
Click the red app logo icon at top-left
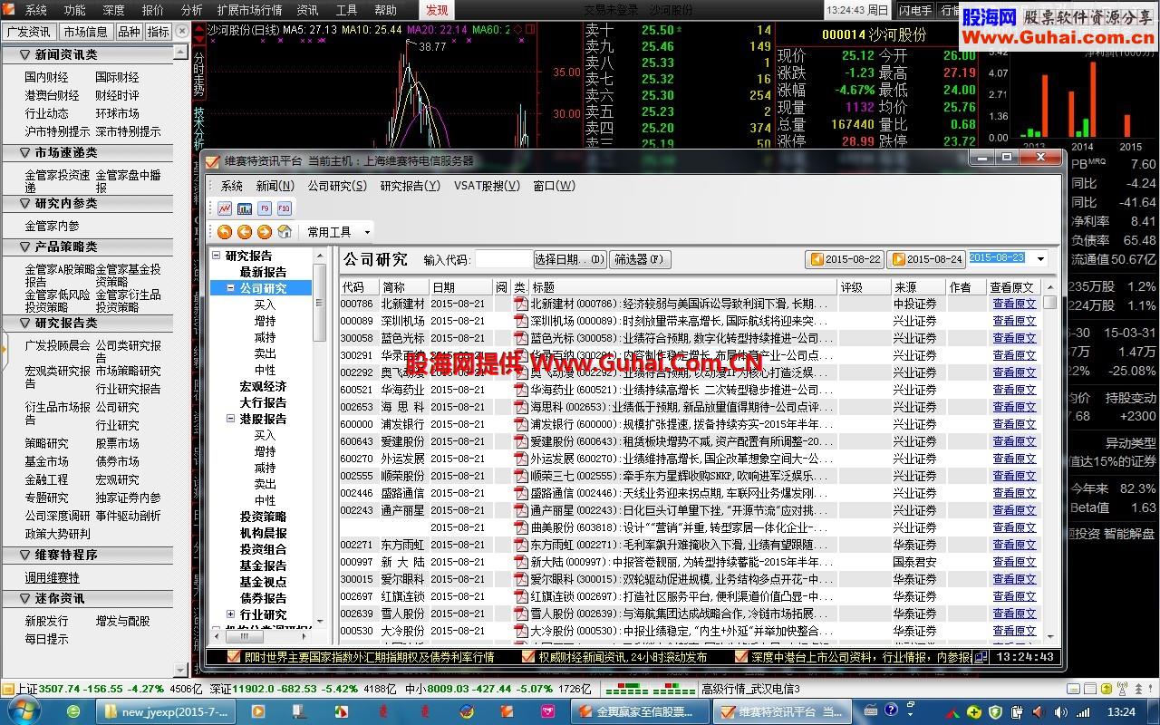[x=10, y=10]
